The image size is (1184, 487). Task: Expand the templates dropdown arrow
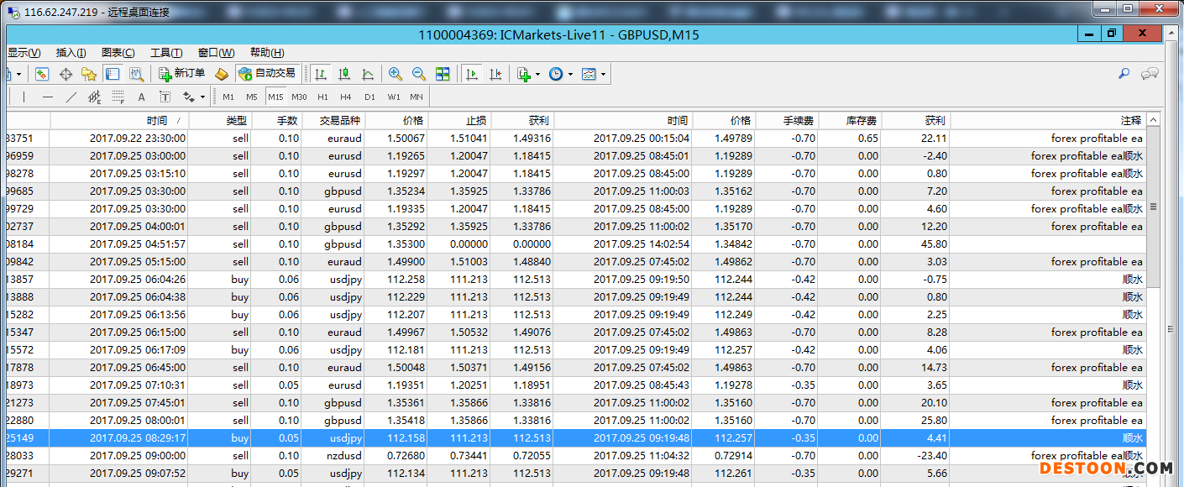coord(603,74)
